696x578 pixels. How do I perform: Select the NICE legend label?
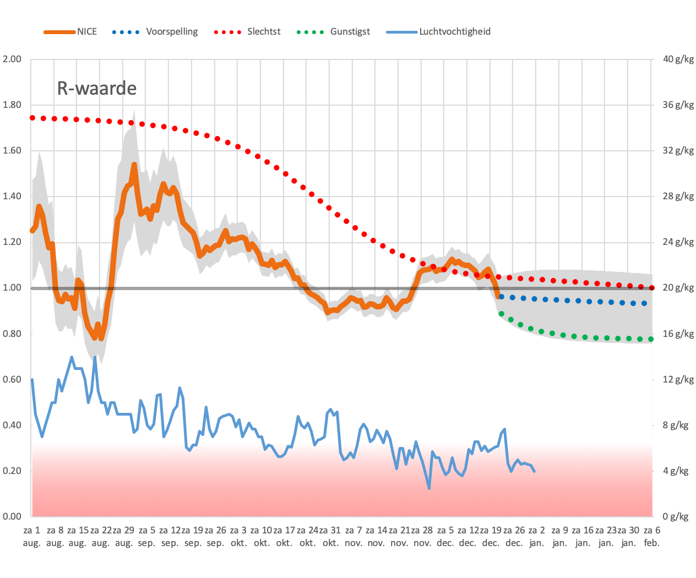pos(87,32)
